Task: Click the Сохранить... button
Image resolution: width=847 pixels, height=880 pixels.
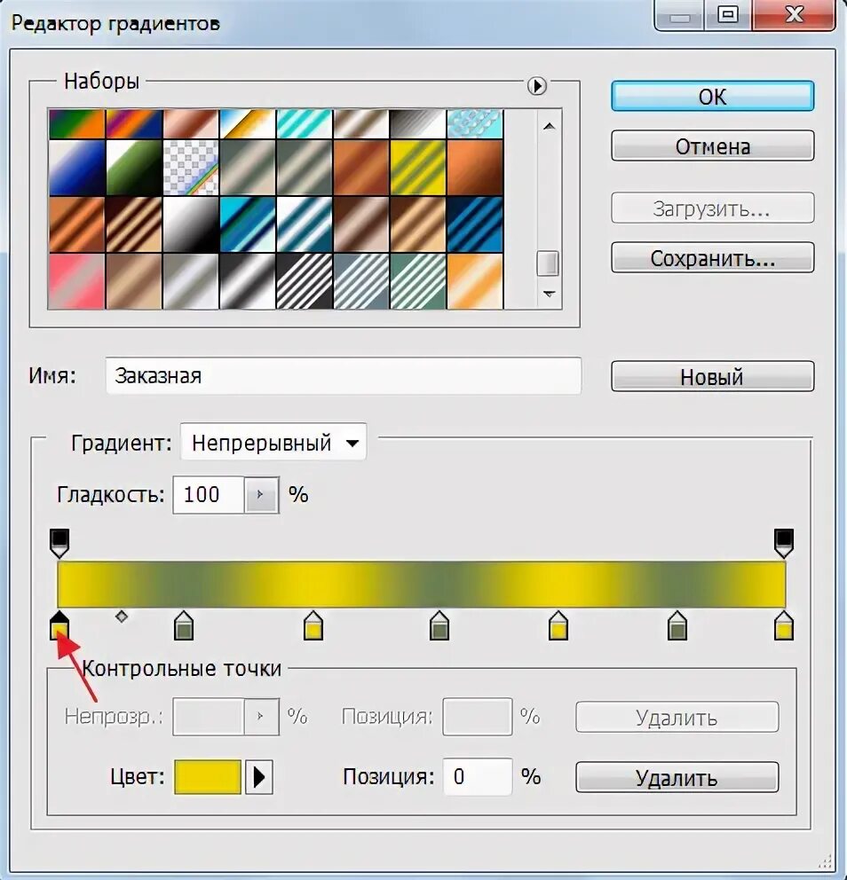Action: (x=712, y=258)
